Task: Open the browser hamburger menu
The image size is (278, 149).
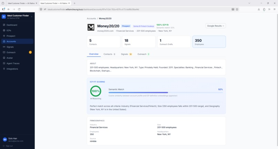Action: pyautogui.click(x=275, y=9)
